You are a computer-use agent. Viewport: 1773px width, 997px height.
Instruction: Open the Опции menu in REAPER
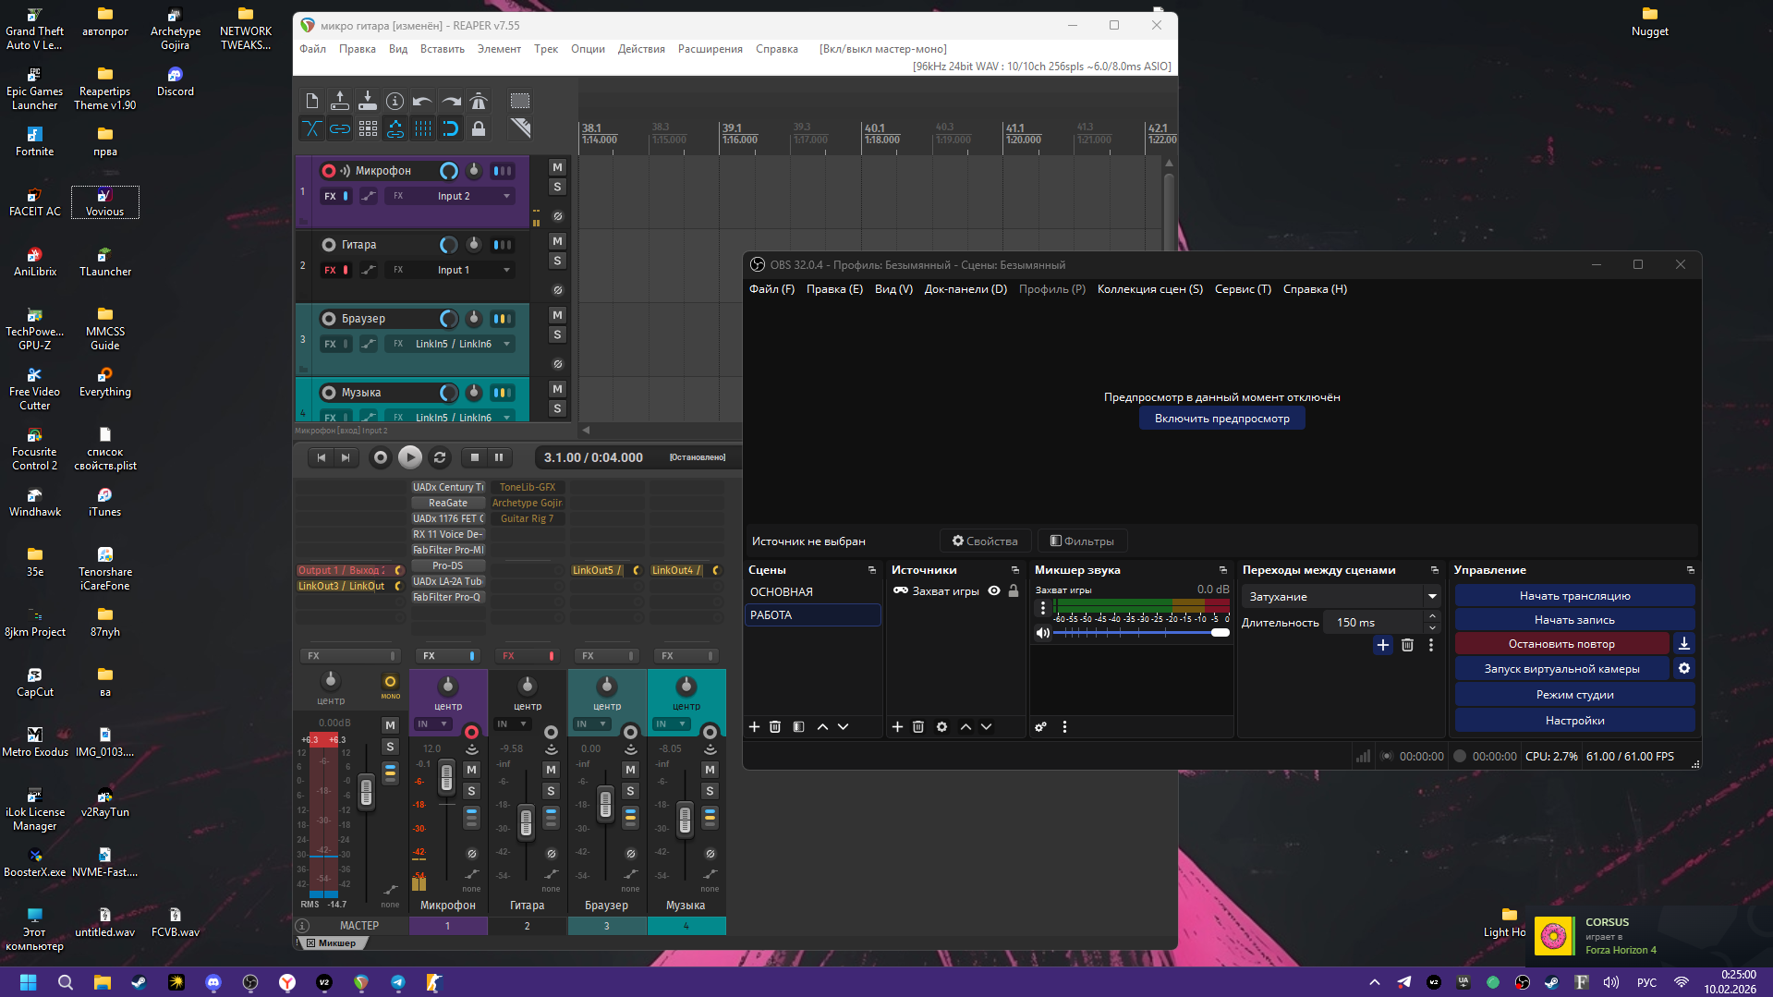pyautogui.click(x=588, y=49)
